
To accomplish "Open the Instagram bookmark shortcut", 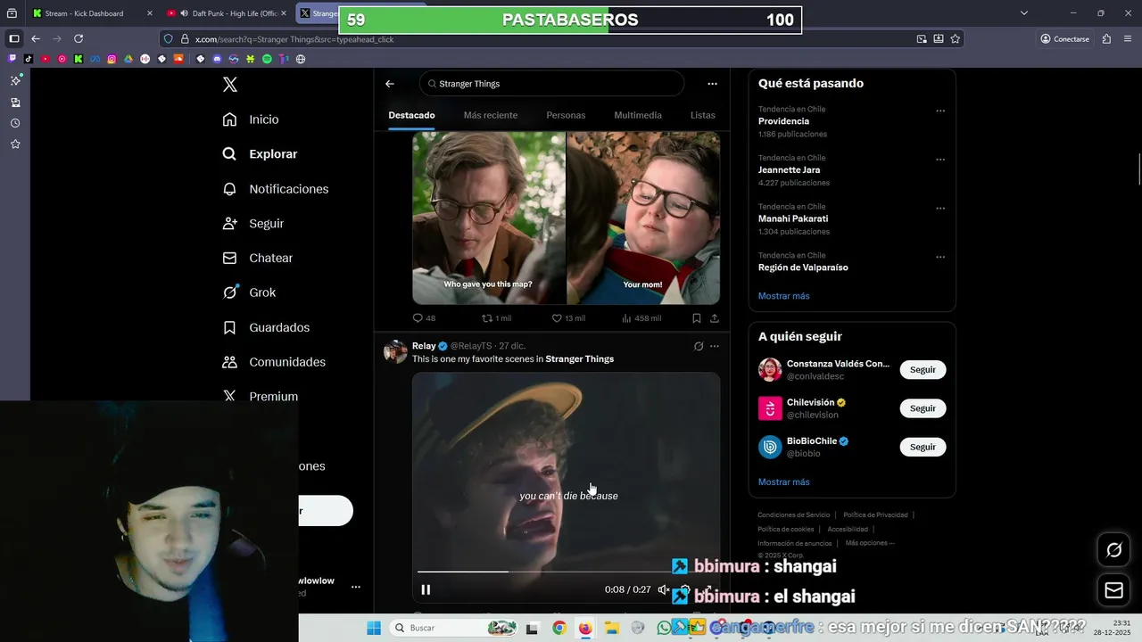I will tap(112, 59).
